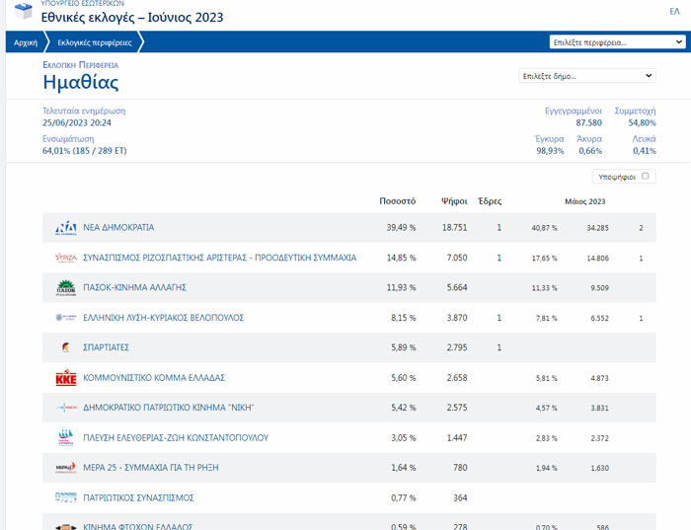691x530 pixels.
Task: Click the ΠΑΣΟΚ green party logo
Action: (x=66, y=288)
